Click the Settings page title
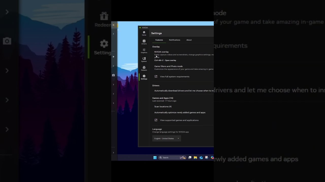325x182 pixels. pyautogui.click(x=156, y=33)
